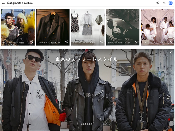Viewport: 175px width, 131px height.
Task: Open the group in white outfits thumbnail
Action: [x=157, y=25]
